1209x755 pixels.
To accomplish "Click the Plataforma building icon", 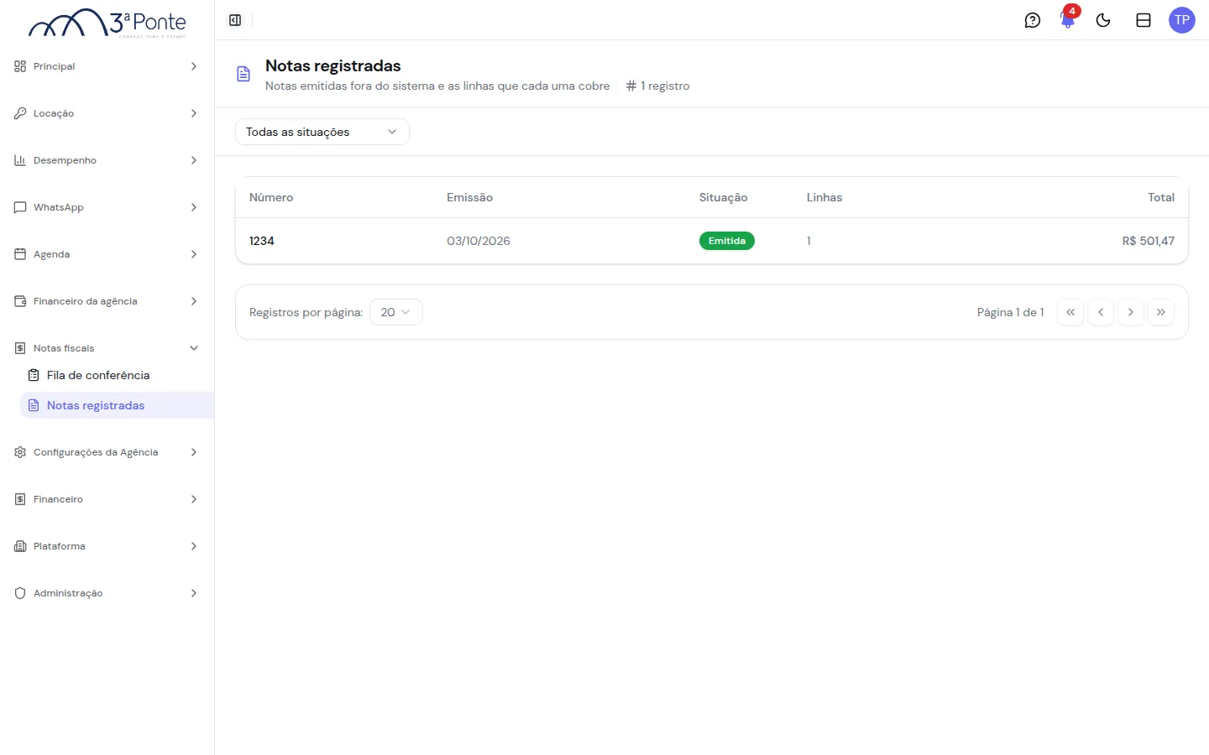I will (x=20, y=546).
